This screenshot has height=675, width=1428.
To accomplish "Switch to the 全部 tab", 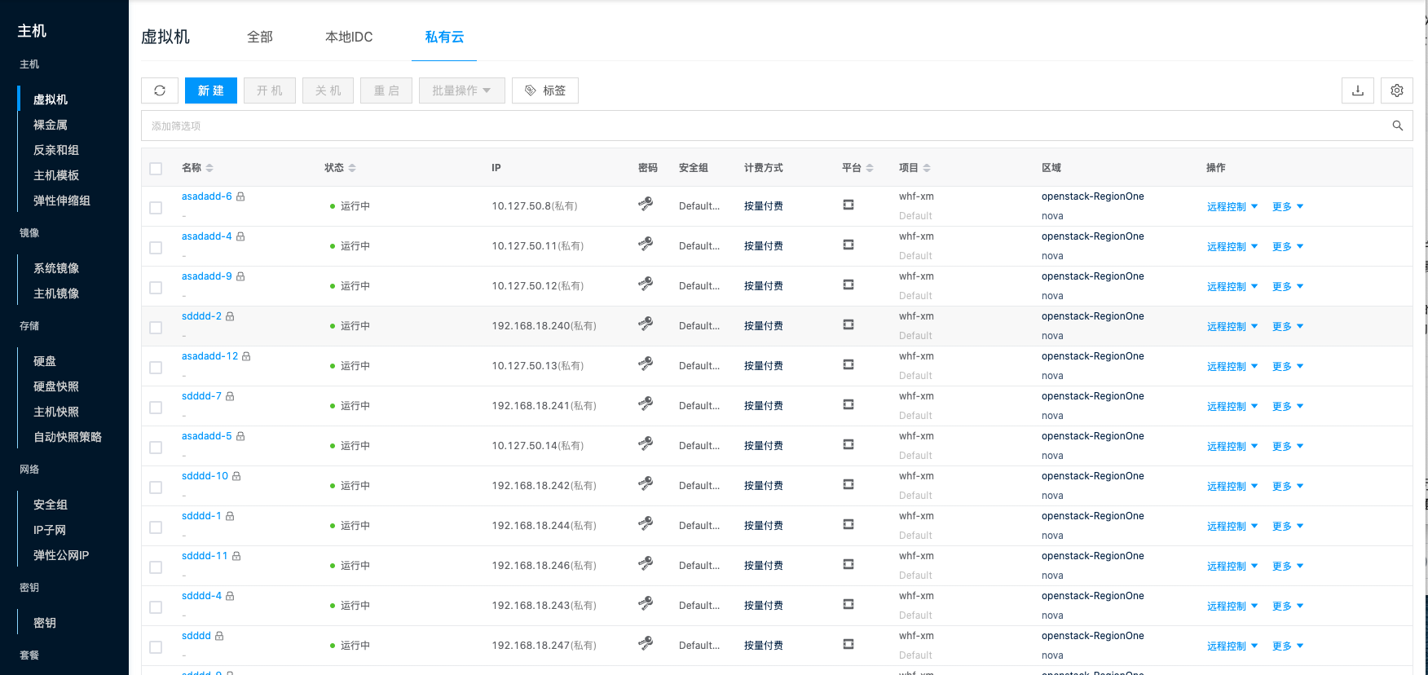I will (260, 37).
